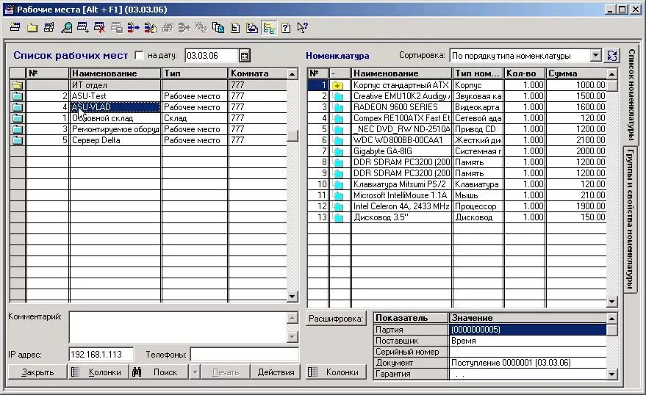Click the new record toolbar icon
This screenshot has height=395, width=646.
[x=15, y=28]
